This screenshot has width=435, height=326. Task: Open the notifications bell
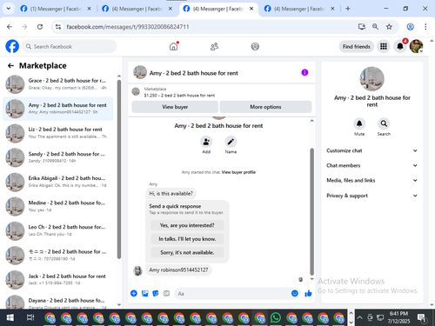(400, 46)
